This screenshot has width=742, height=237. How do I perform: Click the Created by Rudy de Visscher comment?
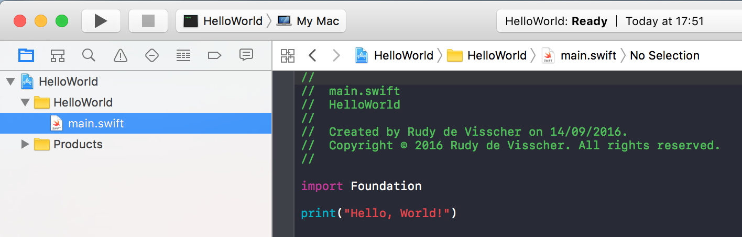464,132
